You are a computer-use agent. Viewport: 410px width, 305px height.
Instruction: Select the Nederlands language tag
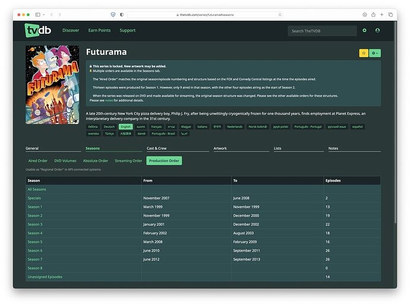coord(235,126)
